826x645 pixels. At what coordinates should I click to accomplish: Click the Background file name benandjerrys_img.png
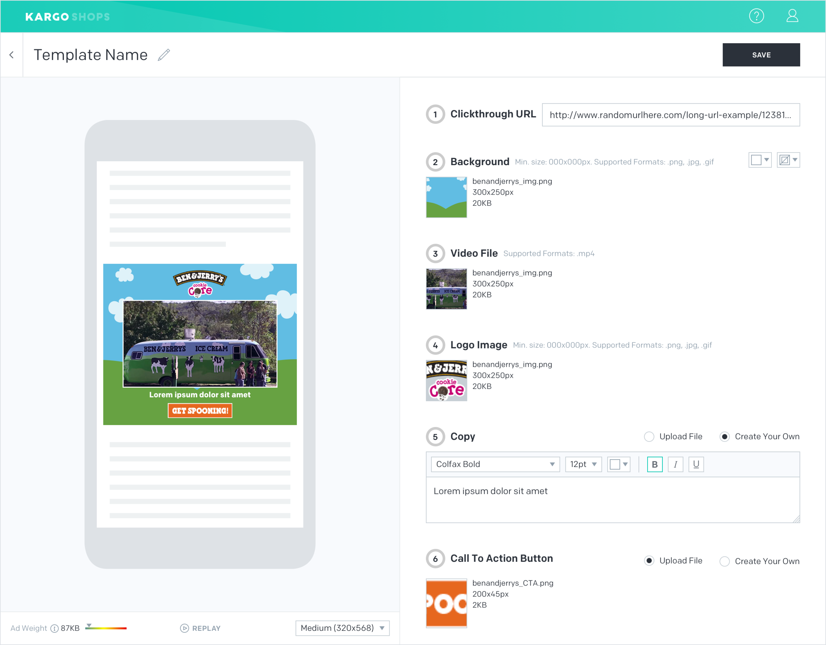click(x=512, y=181)
